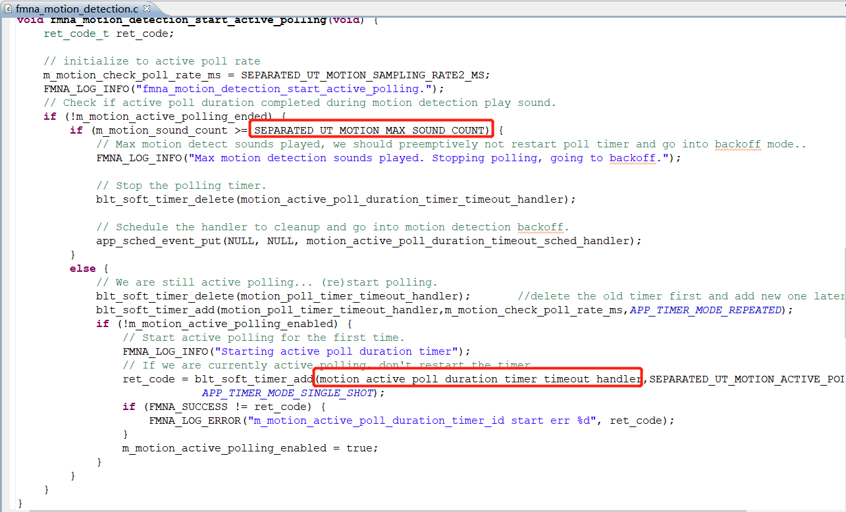Place cursor on the else keyword
This screenshot has width=846, height=512.
82,269
